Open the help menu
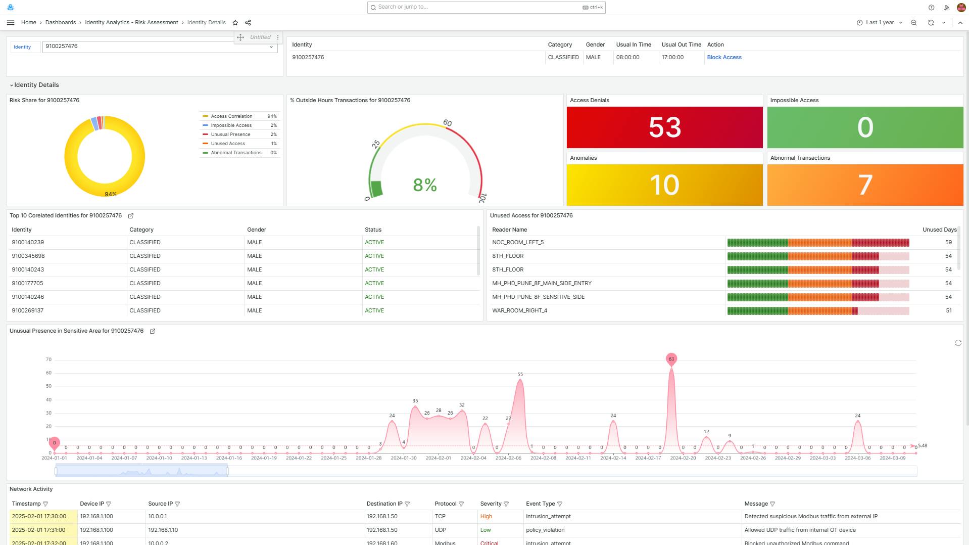The height and width of the screenshot is (545, 969). coord(931,7)
